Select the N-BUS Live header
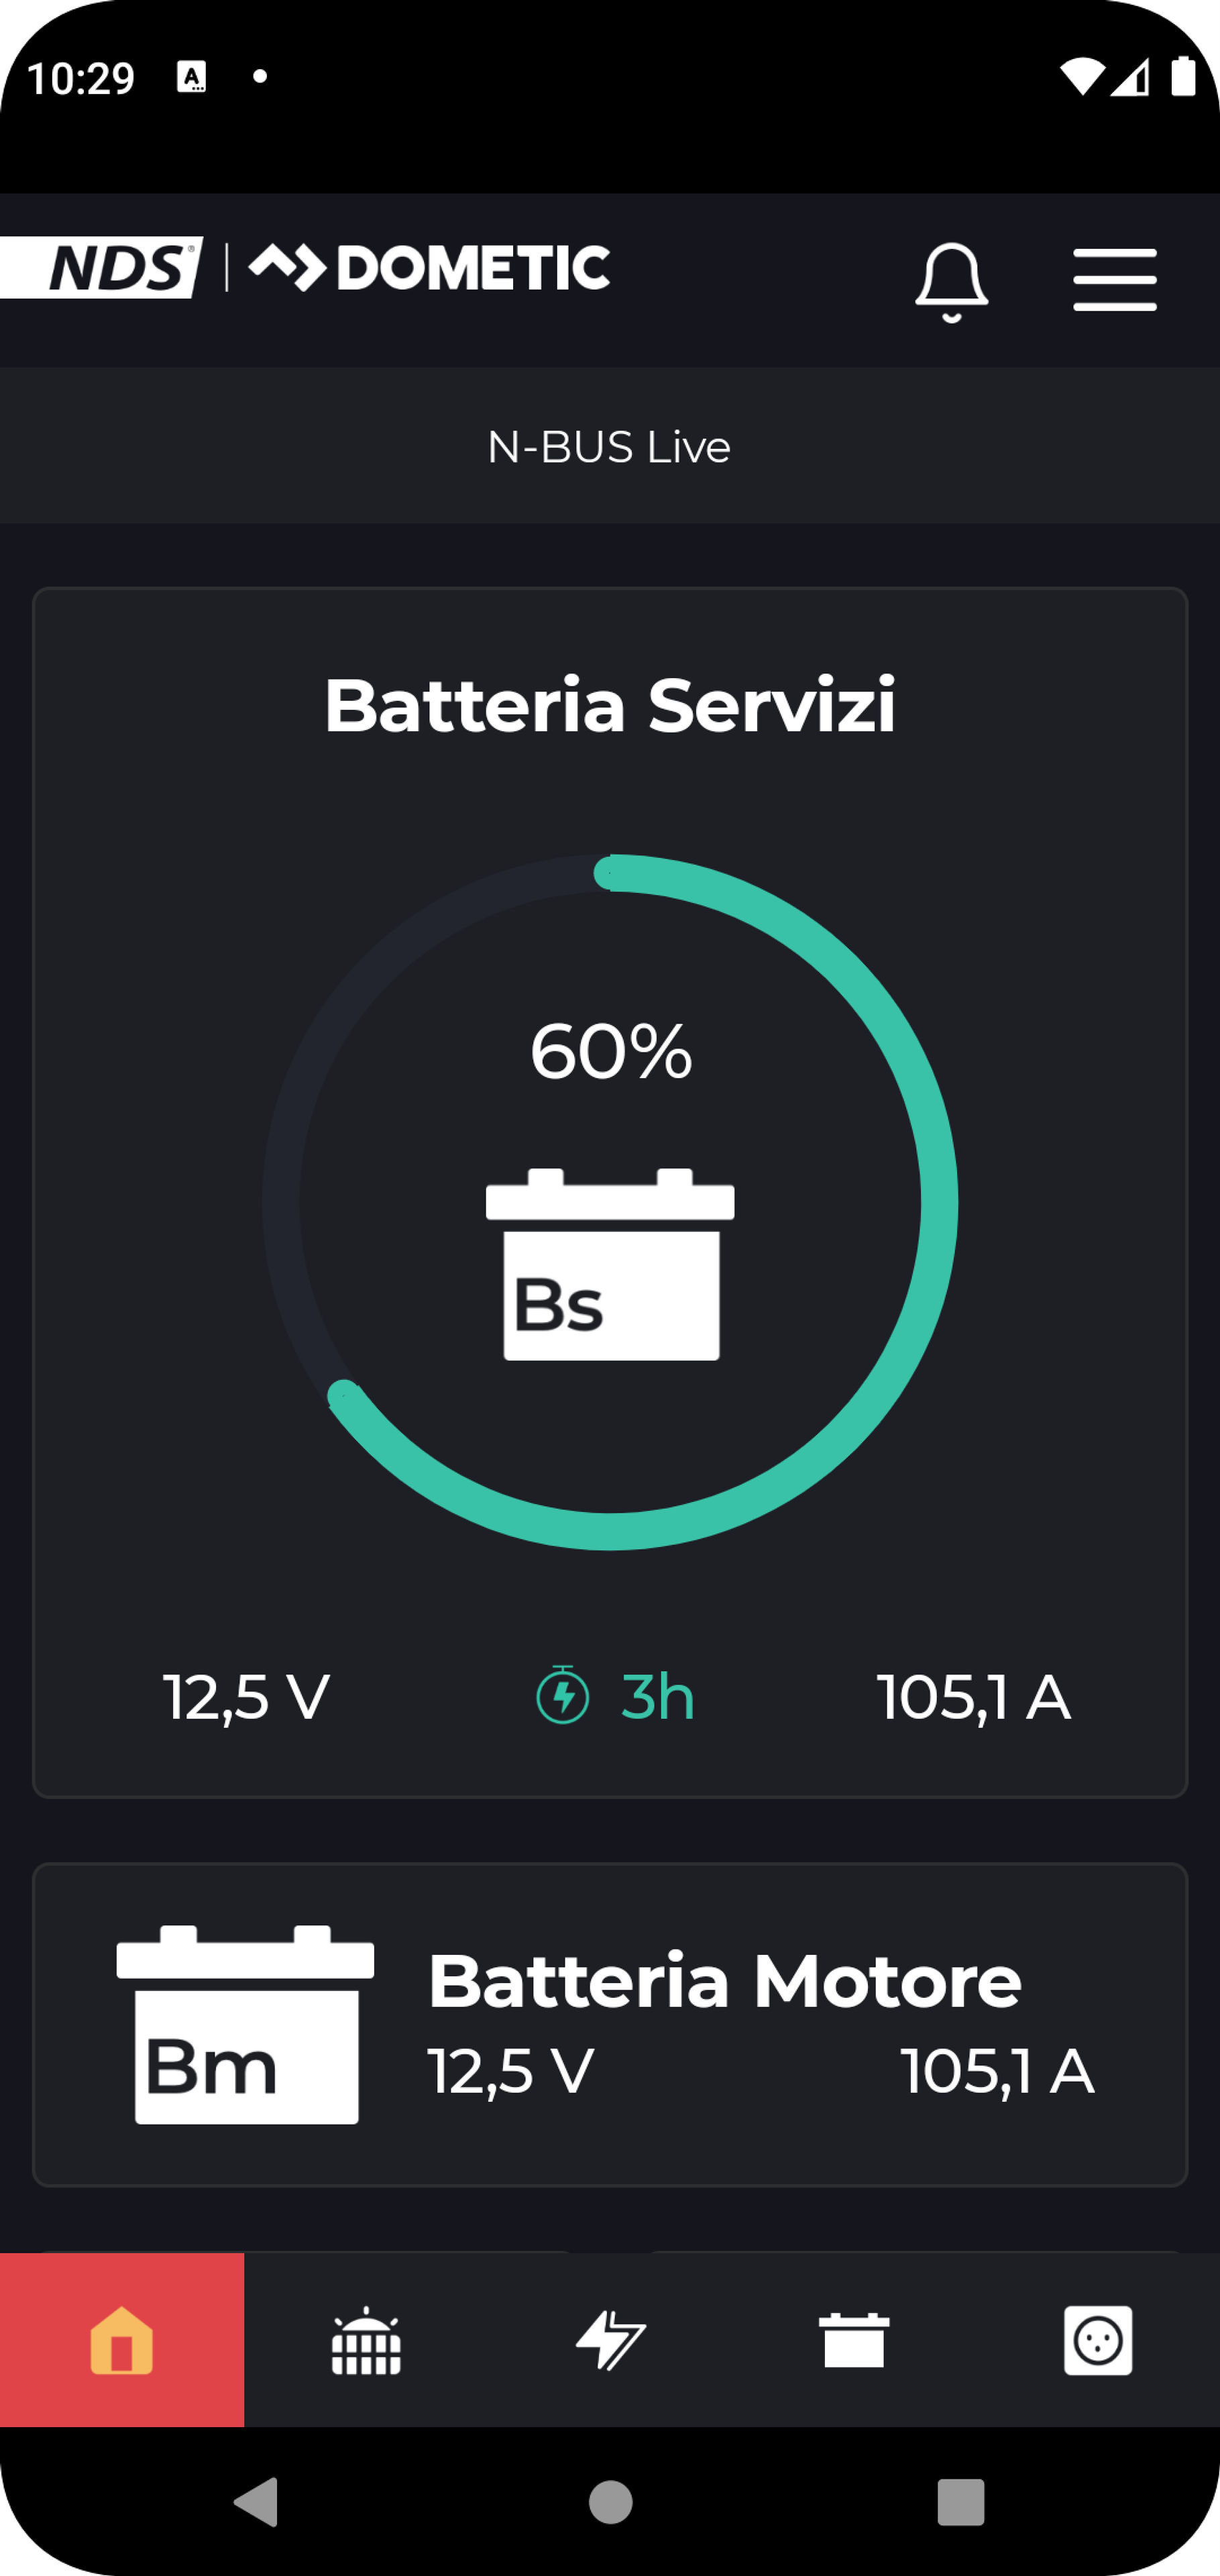 coord(609,447)
